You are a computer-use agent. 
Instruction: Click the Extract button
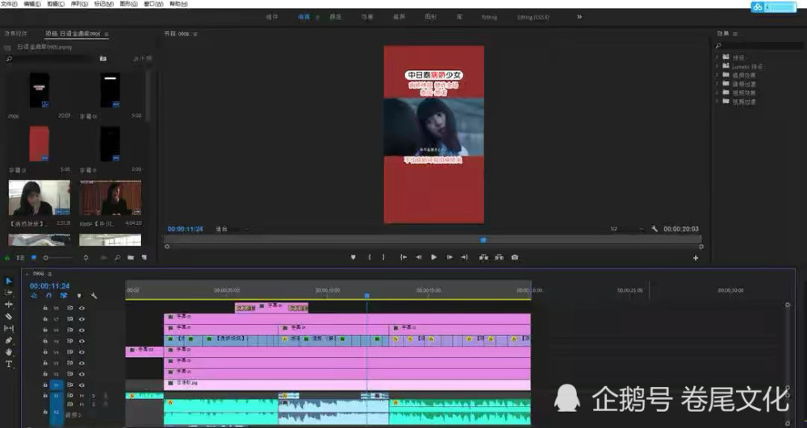tap(500, 257)
